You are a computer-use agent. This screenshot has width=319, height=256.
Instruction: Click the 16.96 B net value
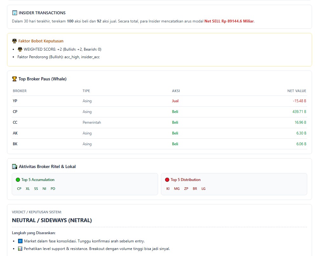[x=300, y=122]
